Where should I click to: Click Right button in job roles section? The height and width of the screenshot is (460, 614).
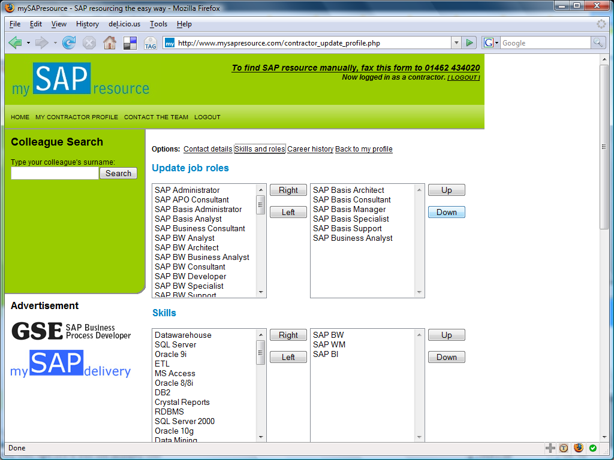coord(288,190)
